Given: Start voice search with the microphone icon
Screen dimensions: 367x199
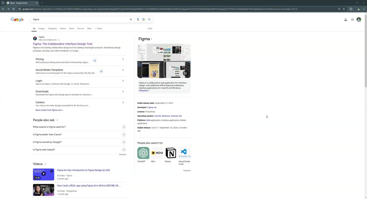Looking at the screenshot, I should (138, 19).
